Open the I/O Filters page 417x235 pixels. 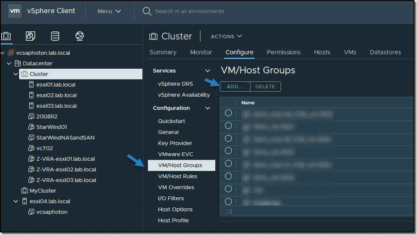171,198
